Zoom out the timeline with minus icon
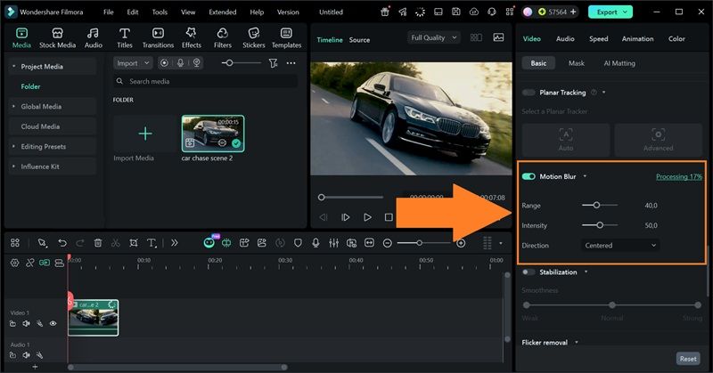713x373 pixels. pos(388,244)
